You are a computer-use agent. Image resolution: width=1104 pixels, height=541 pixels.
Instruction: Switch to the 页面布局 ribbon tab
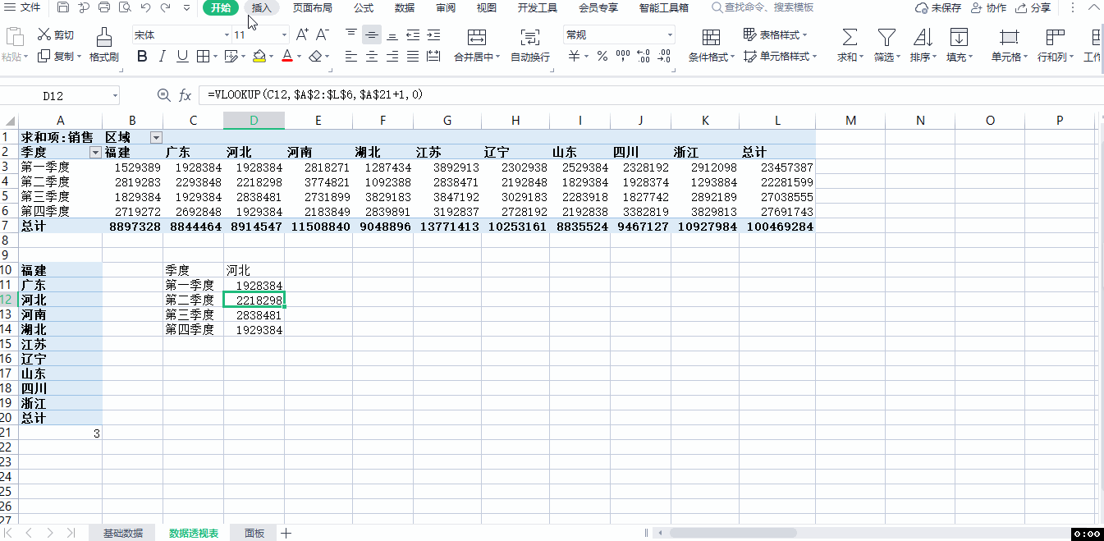click(313, 8)
